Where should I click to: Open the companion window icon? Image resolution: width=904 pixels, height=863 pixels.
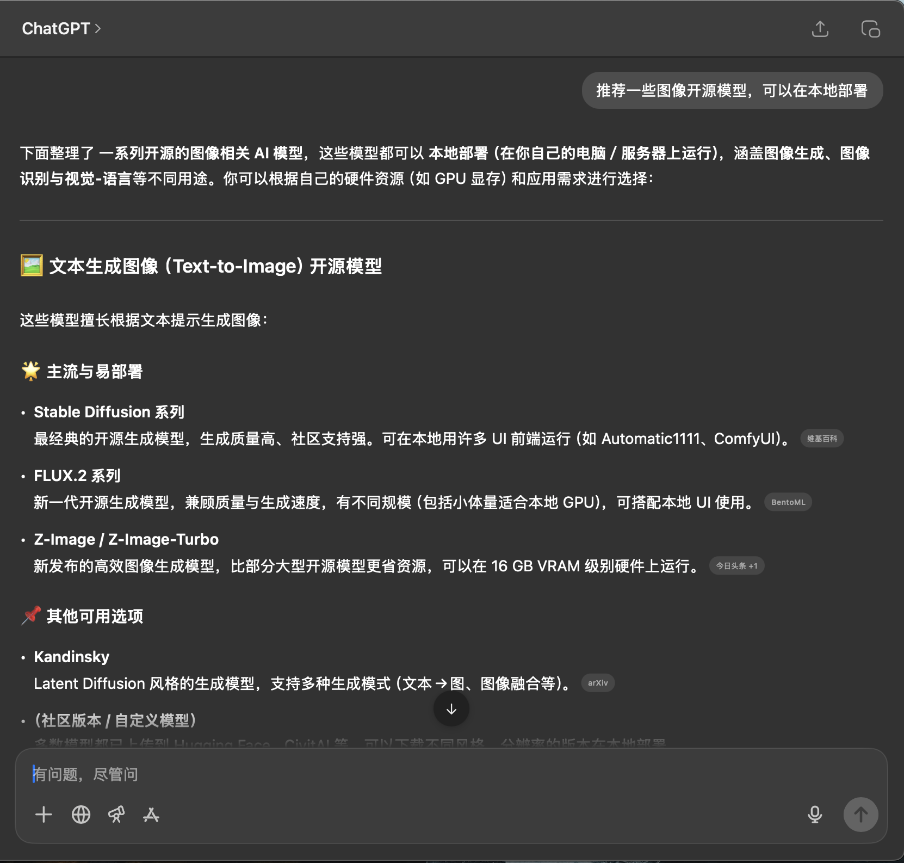870,29
